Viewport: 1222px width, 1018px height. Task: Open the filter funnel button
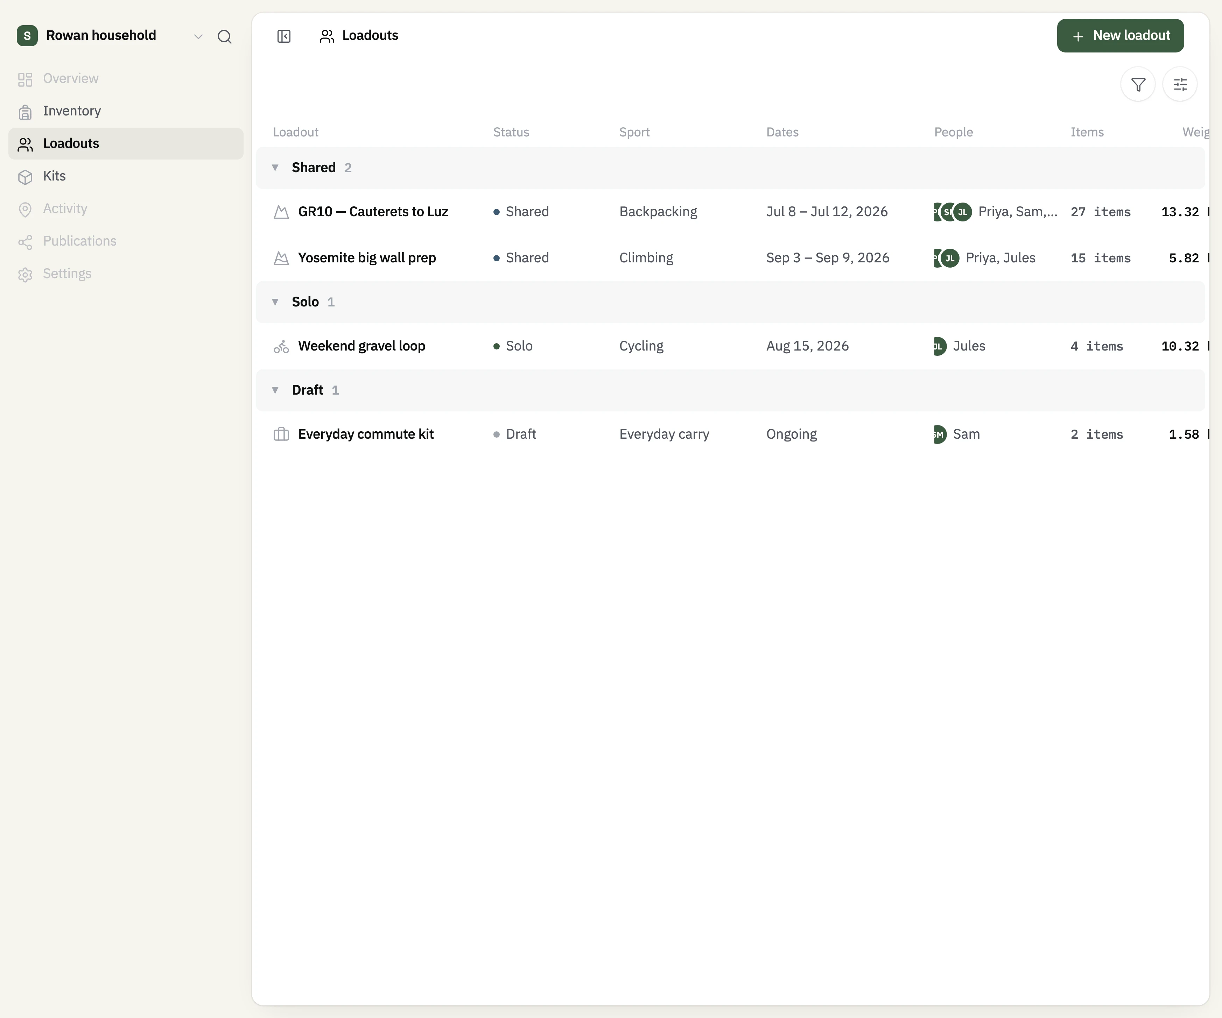(x=1138, y=85)
